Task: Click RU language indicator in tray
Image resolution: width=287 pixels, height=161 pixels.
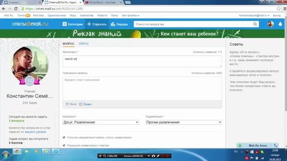Action: click(236, 152)
